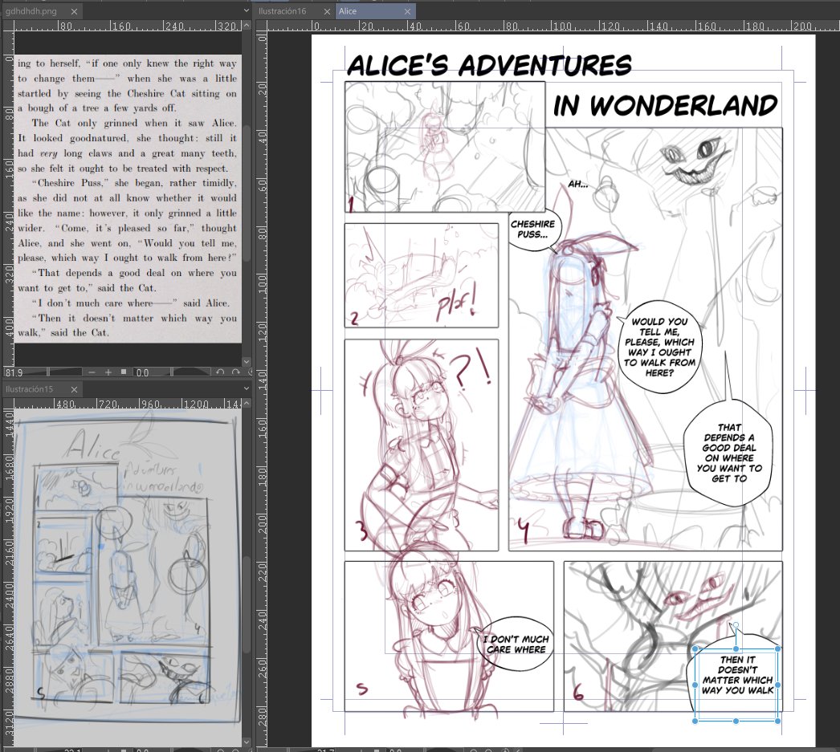Screen dimensions: 840x752
Task: Click scroll-up arrow in gdhdhdh.png pane
Action: pyautogui.click(x=247, y=25)
